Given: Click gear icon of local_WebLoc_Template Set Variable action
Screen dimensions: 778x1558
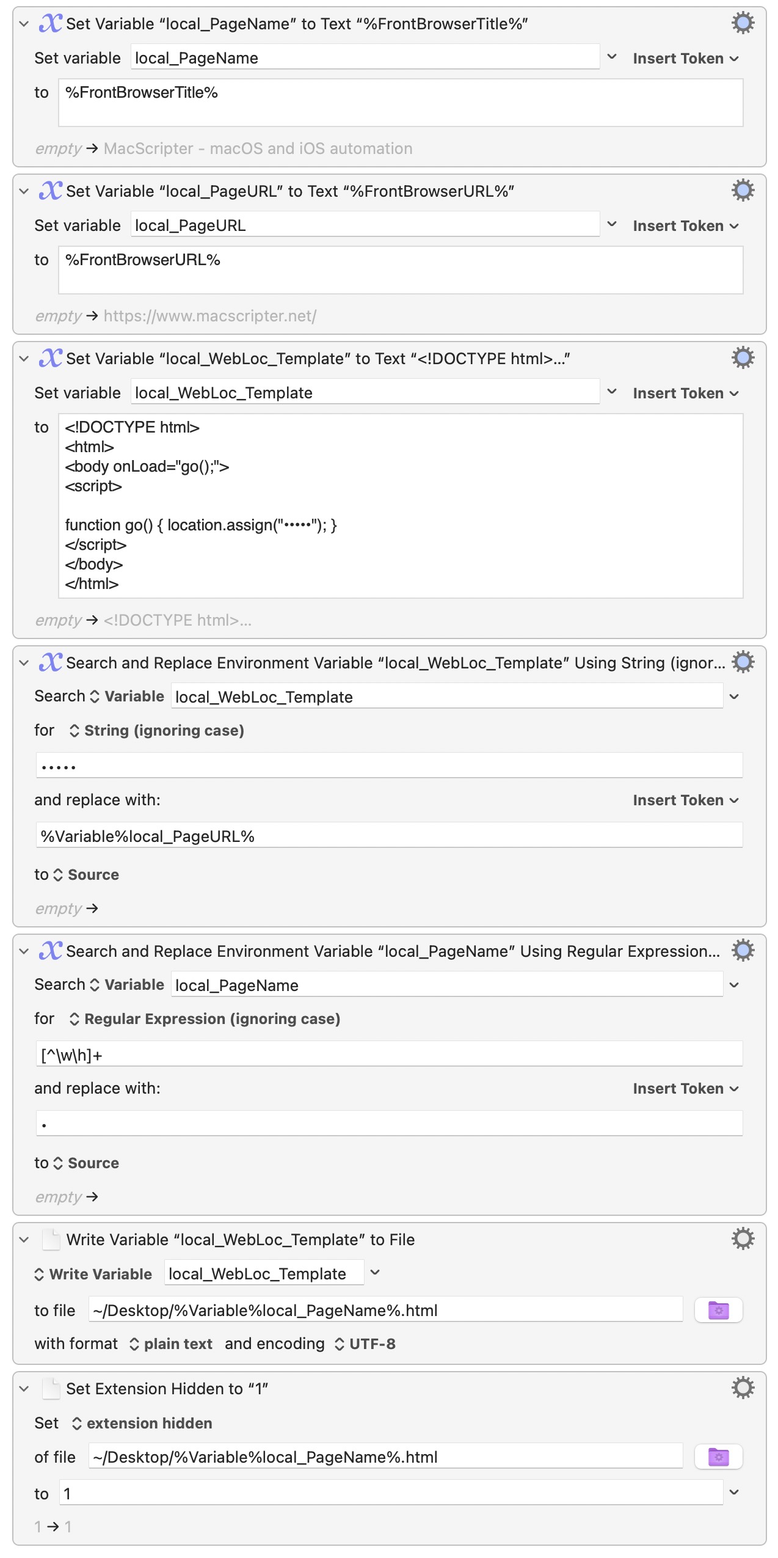Looking at the screenshot, I should click(743, 358).
